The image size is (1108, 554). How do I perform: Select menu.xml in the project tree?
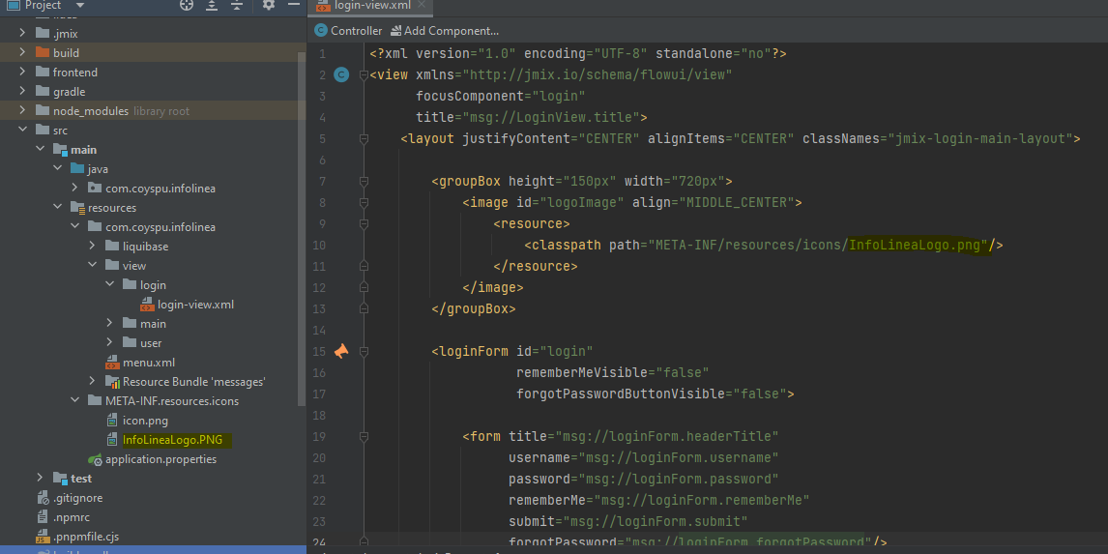pyautogui.click(x=148, y=363)
